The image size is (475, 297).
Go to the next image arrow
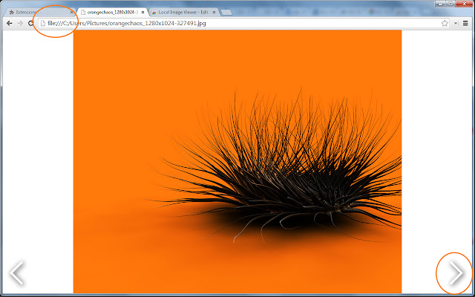click(456, 274)
